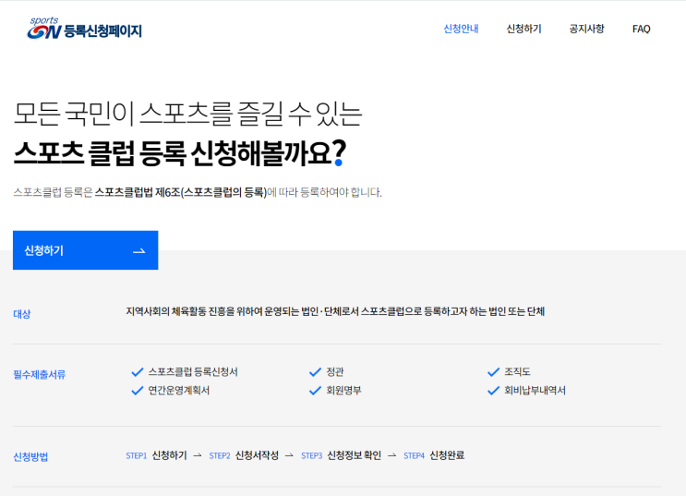Select the text 정관
This screenshot has width=686, height=496.
[x=335, y=372]
